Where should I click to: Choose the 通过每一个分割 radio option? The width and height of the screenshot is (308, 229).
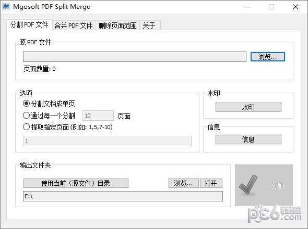pyautogui.click(x=49, y=116)
